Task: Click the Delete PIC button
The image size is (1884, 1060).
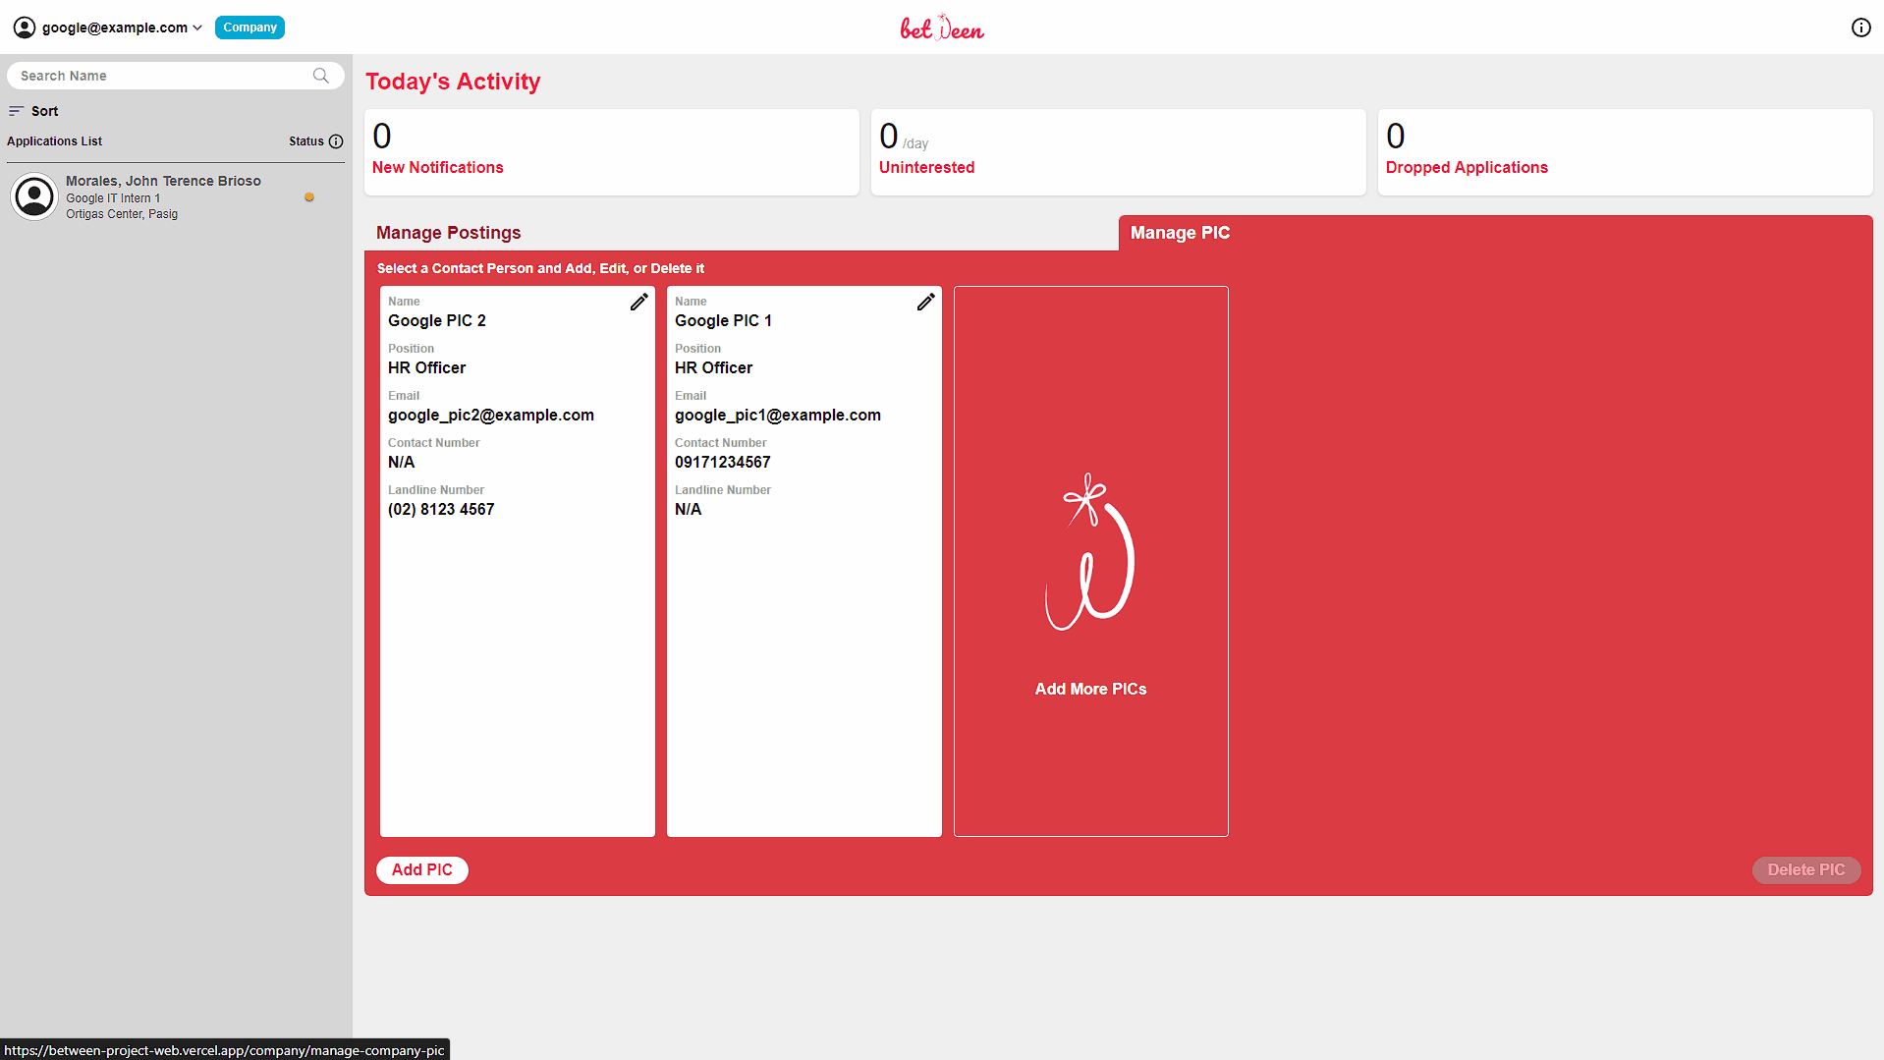Action: click(1805, 869)
